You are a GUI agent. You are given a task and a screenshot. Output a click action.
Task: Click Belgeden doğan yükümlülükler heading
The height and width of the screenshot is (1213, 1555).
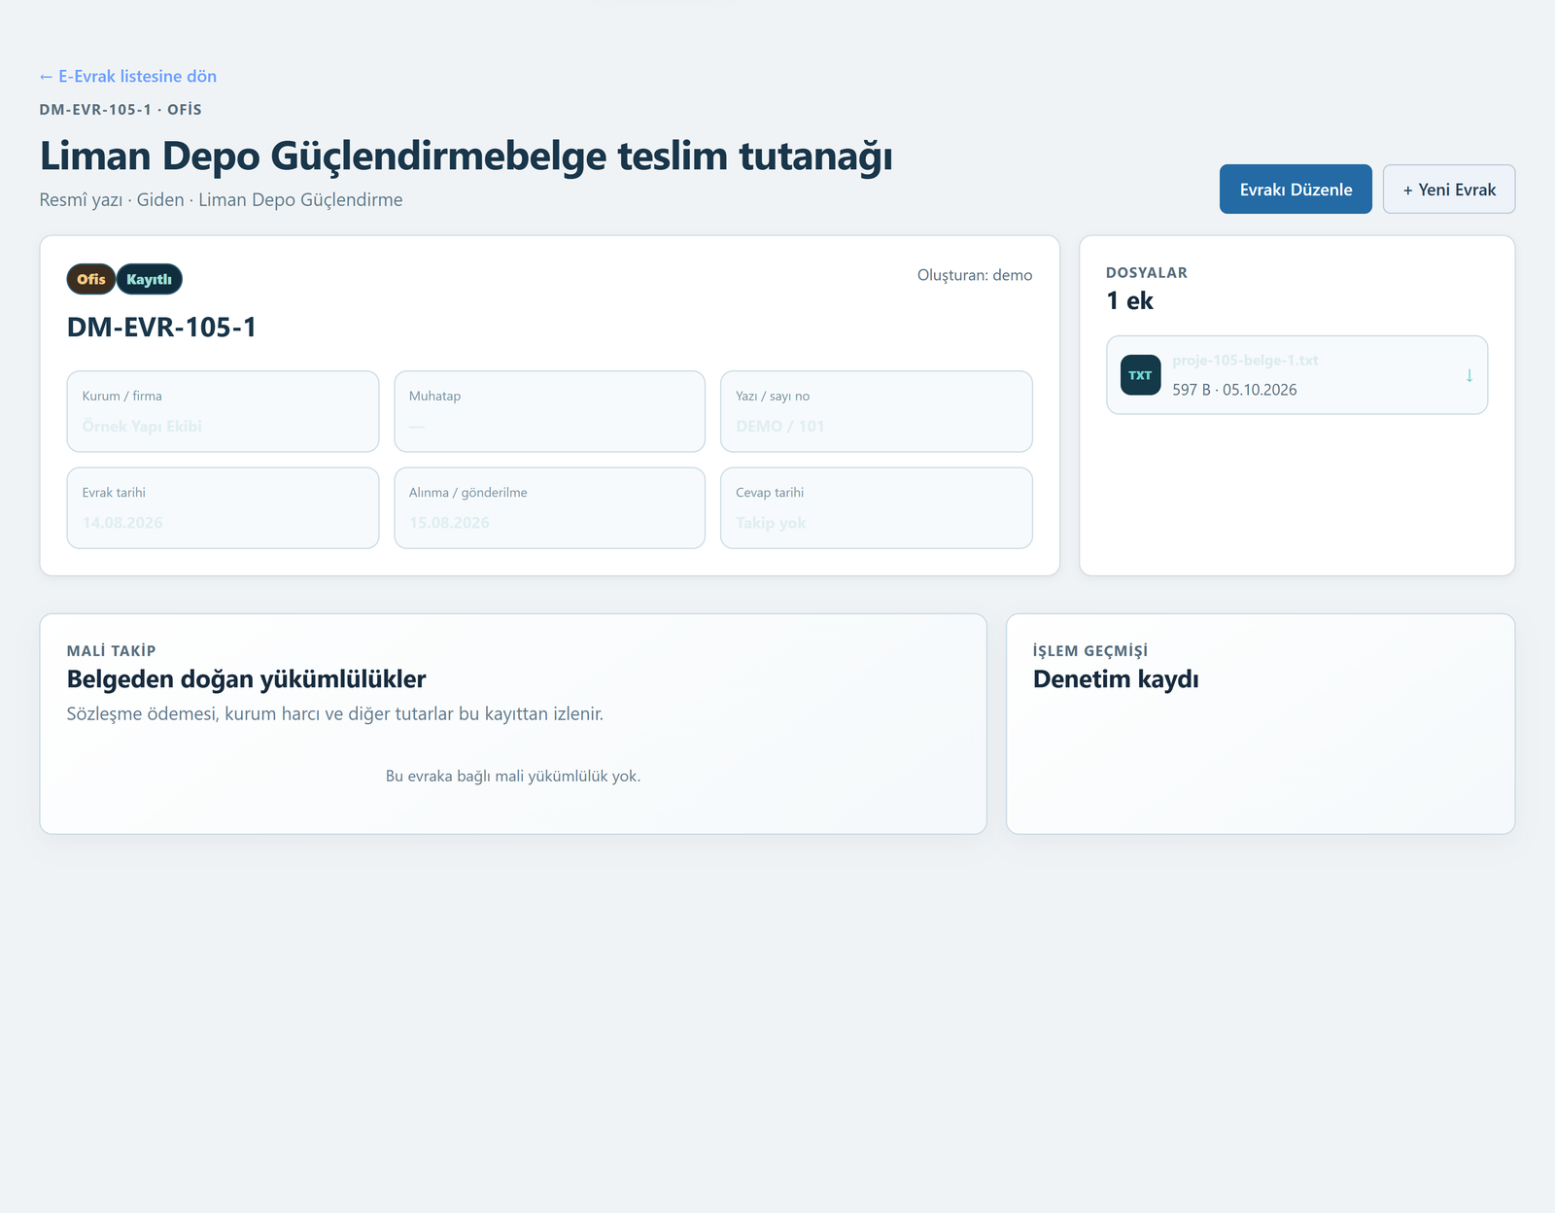(247, 679)
